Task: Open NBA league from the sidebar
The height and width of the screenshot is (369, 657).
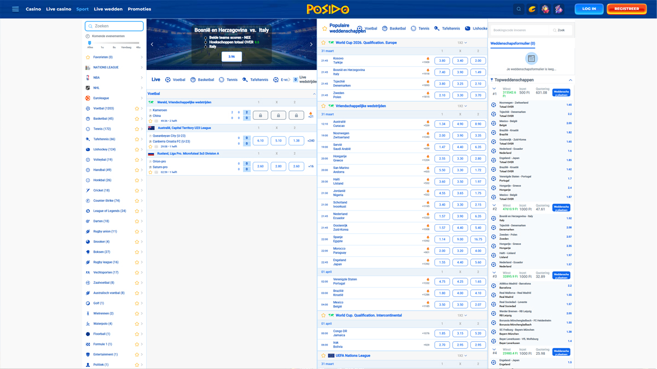Action: 96,78
